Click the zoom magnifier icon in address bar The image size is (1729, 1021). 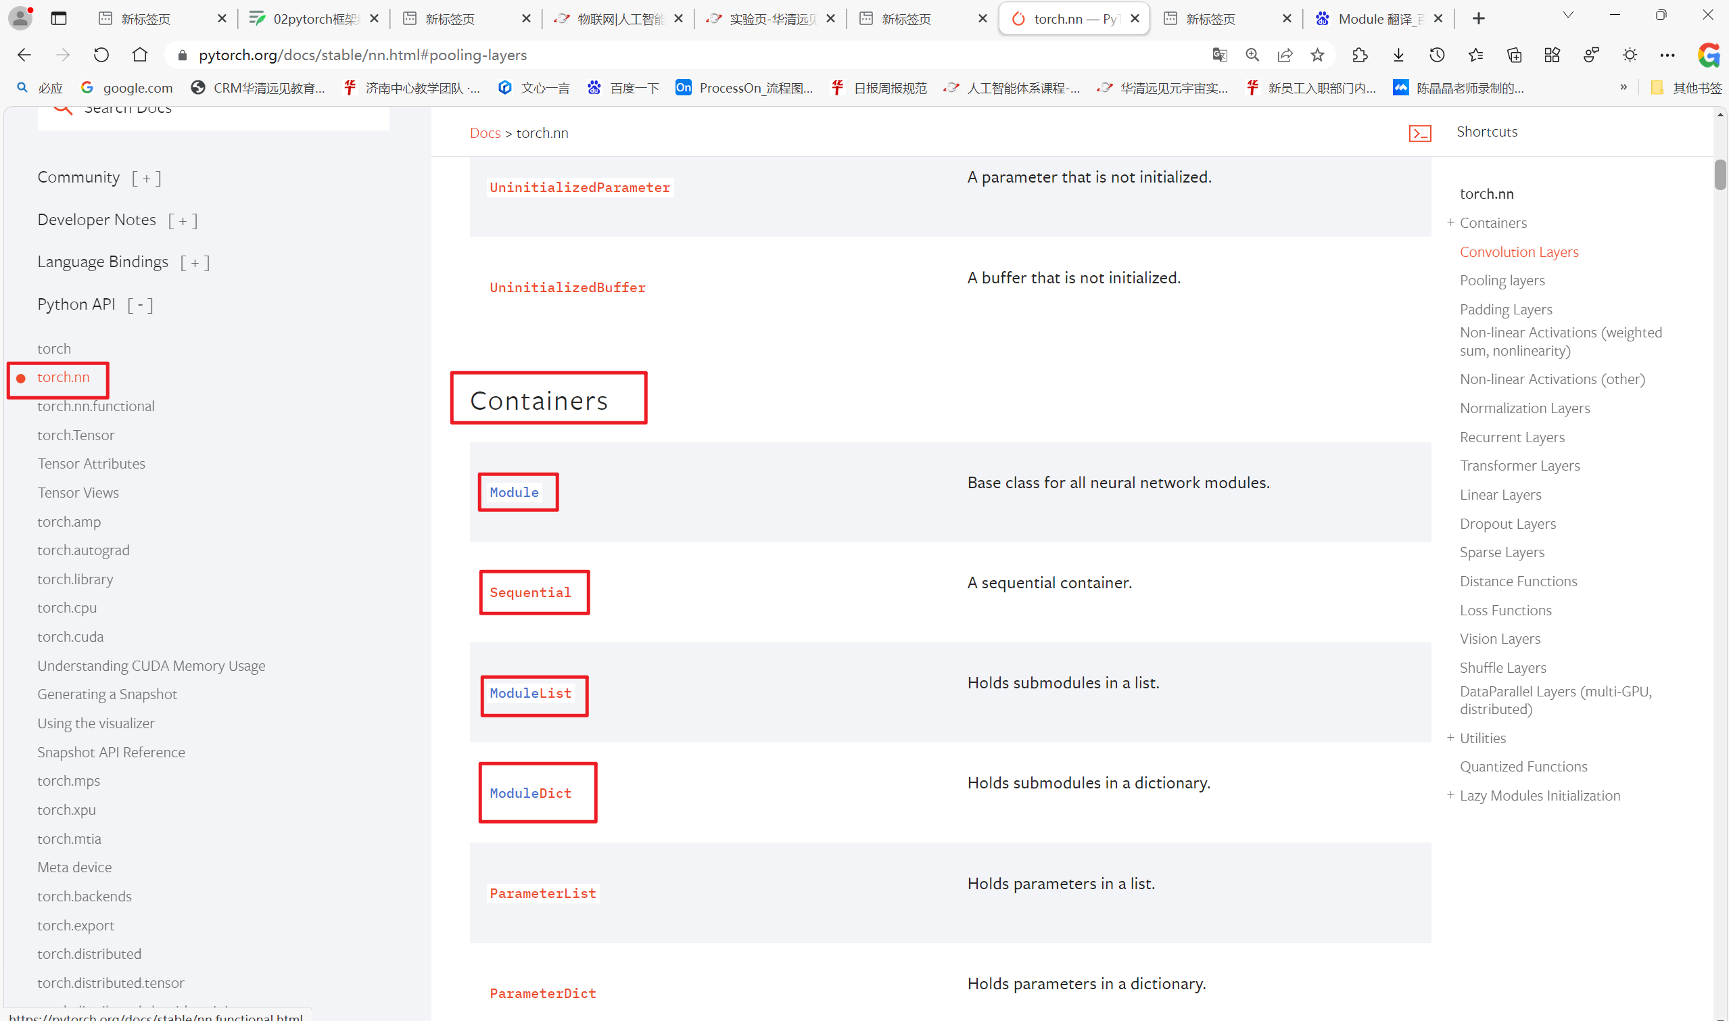tap(1252, 55)
